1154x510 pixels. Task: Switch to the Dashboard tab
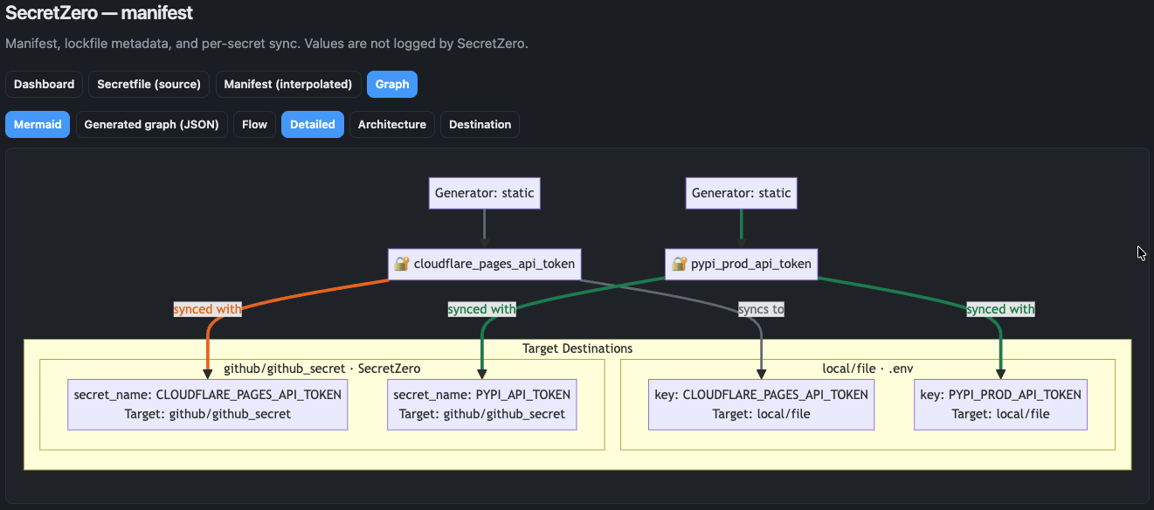44,84
